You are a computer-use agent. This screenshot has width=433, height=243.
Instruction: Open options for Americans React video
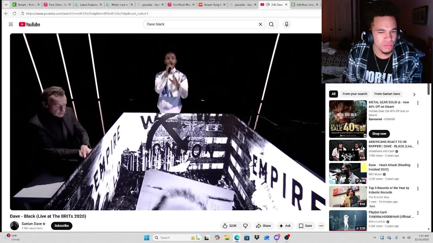click(x=418, y=143)
